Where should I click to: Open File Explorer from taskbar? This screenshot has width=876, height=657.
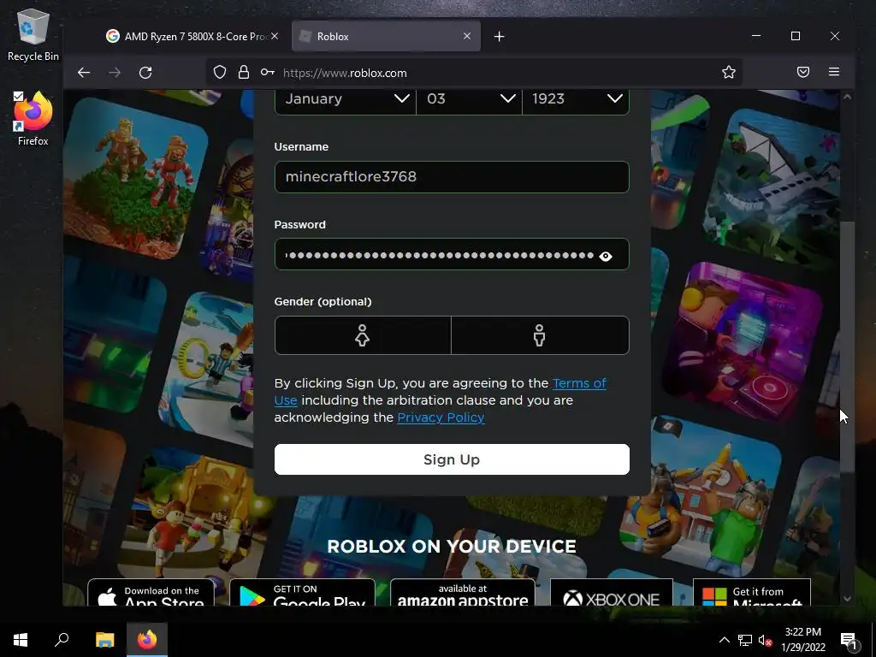(104, 640)
